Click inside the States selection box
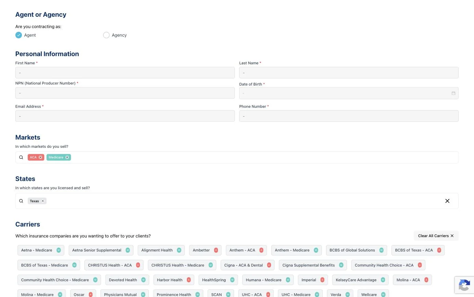The height and width of the screenshot is (297, 474). click(x=237, y=201)
